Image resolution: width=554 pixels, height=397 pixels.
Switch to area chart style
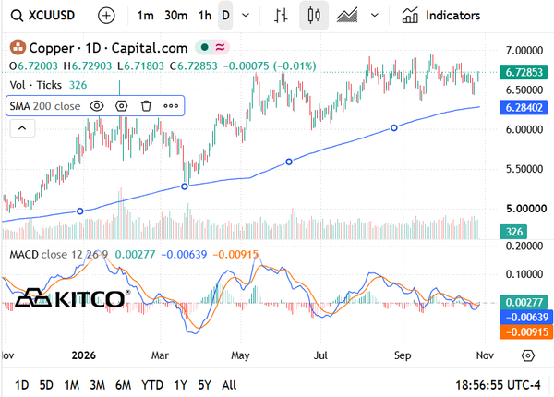pos(347,16)
